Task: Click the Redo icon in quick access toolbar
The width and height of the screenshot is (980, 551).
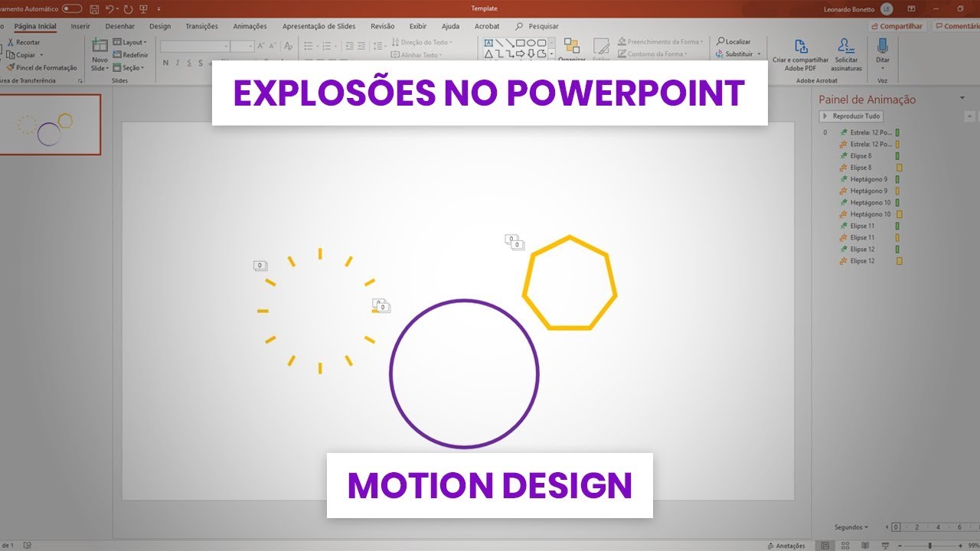Action: pyautogui.click(x=126, y=8)
